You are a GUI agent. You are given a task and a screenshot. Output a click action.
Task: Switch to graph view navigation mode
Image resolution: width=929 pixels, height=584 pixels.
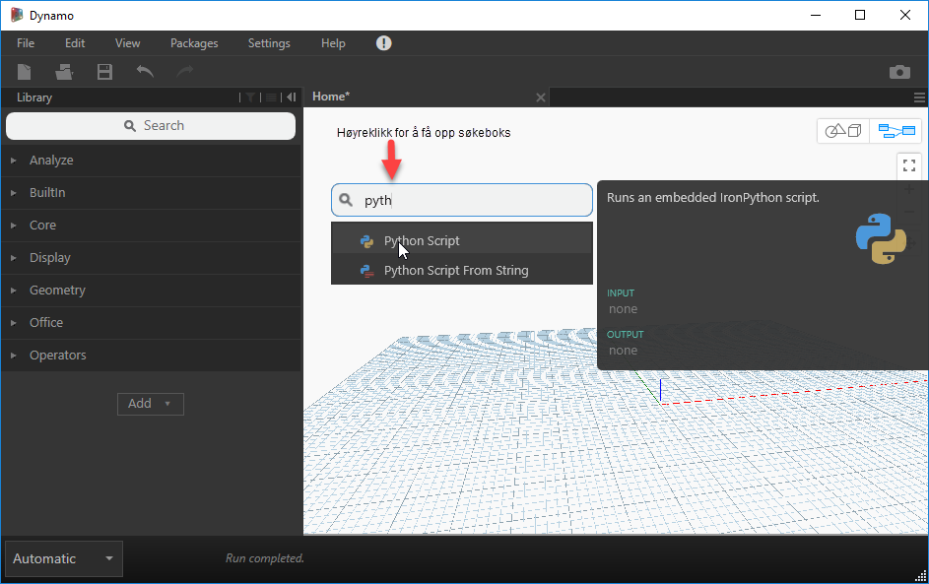coord(896,131)
